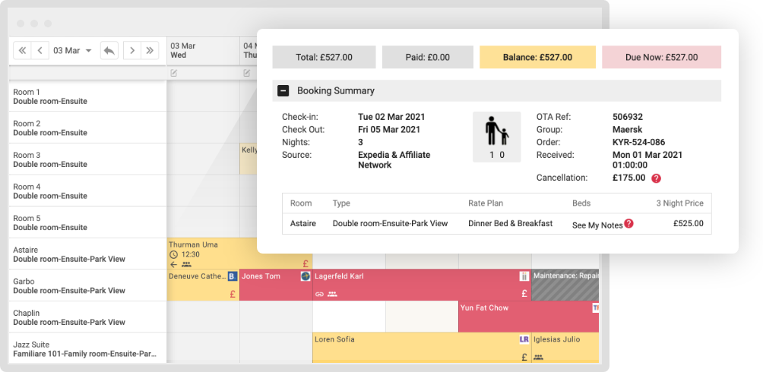
Task: Select the Room 4 row label
Action: click(87, 191)
